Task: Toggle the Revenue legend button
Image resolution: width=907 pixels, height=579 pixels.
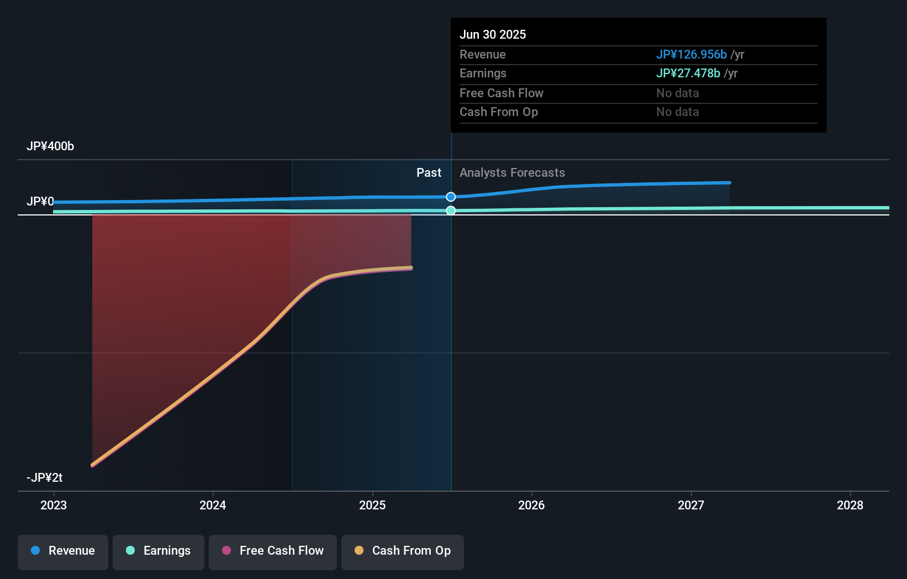Action: point(63,552)
